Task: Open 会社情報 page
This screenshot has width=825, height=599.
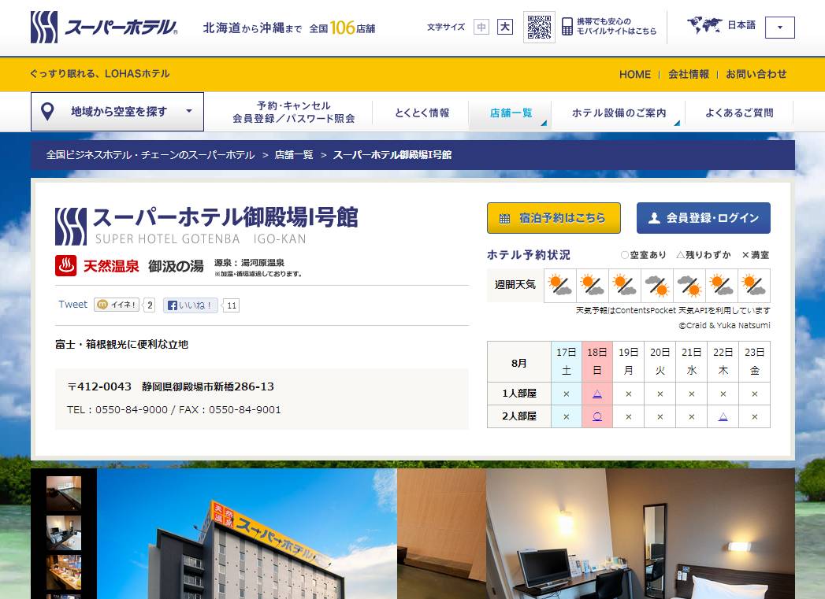Action: pos(688,74)
